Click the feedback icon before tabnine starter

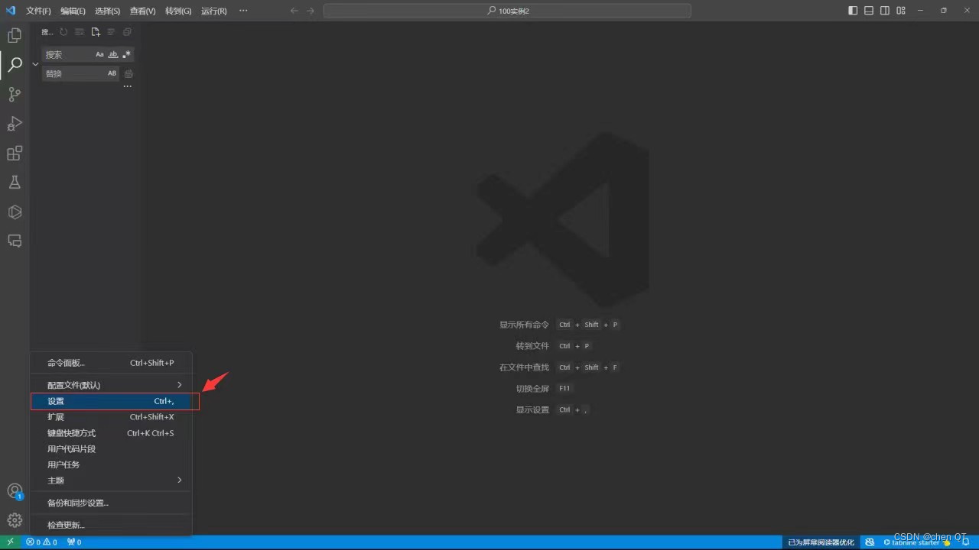[x=870, y=542]
